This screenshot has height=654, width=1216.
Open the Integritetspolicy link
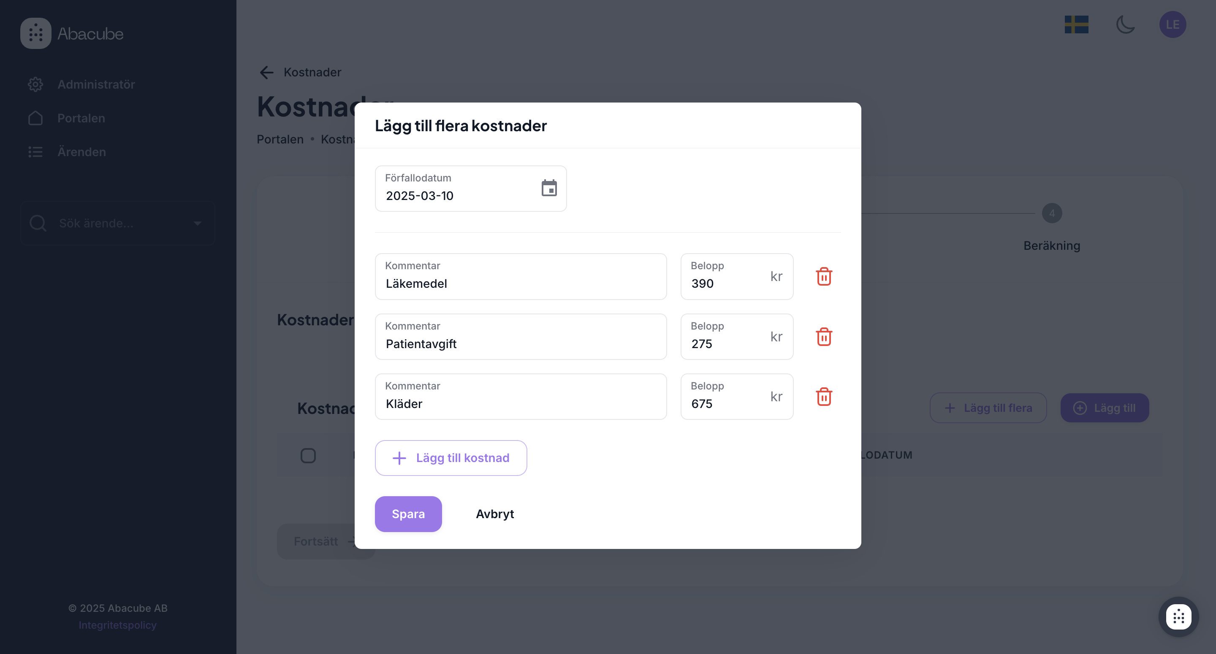click(117, 625)
